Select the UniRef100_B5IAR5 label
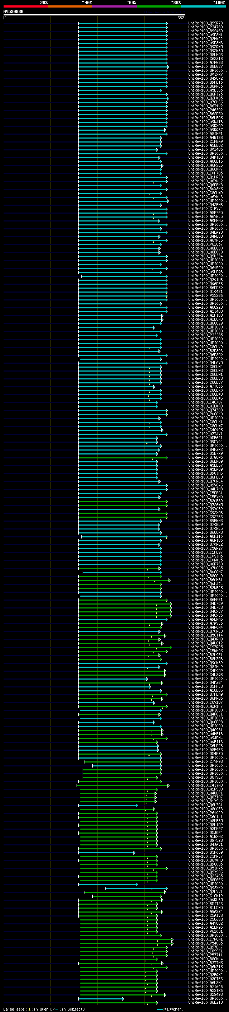 pos(205,868)
